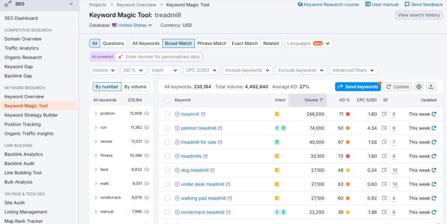Viewport: 447px width, 224px height.
Task: Refresh metrics for dog treadmill row
Action: tap(434, 170)
